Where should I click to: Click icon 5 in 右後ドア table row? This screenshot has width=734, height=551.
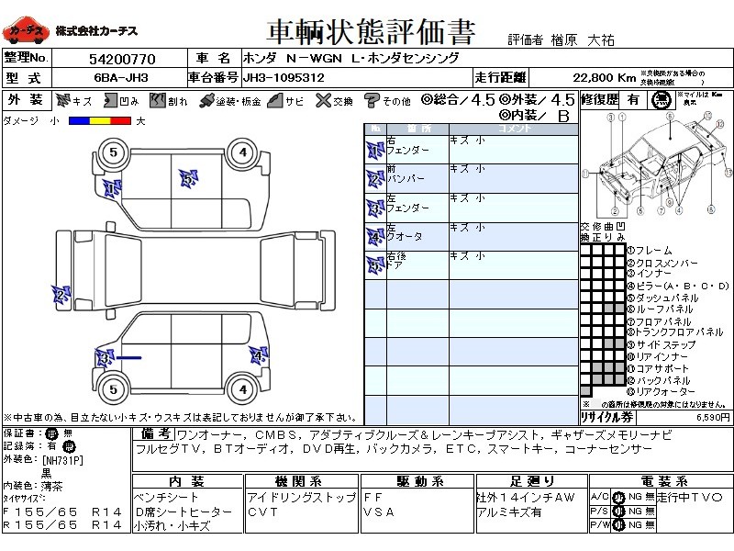(375, 265)
